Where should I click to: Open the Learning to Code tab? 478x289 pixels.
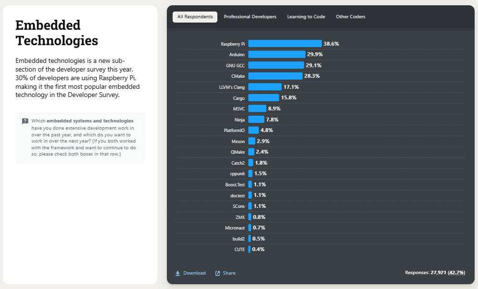click(306, 17)
